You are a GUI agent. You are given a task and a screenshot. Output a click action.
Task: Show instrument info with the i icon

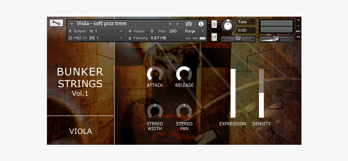[201, 24]
